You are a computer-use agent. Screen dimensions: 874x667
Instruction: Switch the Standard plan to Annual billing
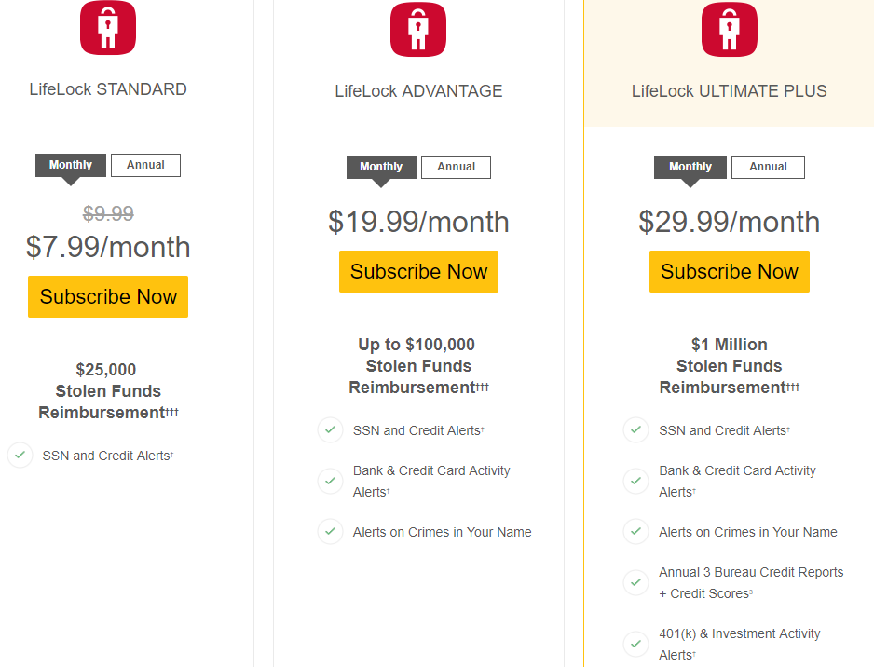(x=145, y=165)
